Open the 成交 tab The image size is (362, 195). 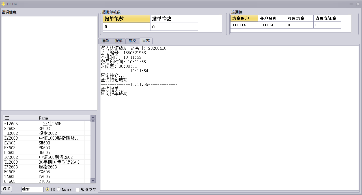tap(132, 41)
